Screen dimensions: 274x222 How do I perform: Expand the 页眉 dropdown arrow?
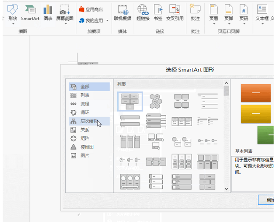(x=214, y=24)
